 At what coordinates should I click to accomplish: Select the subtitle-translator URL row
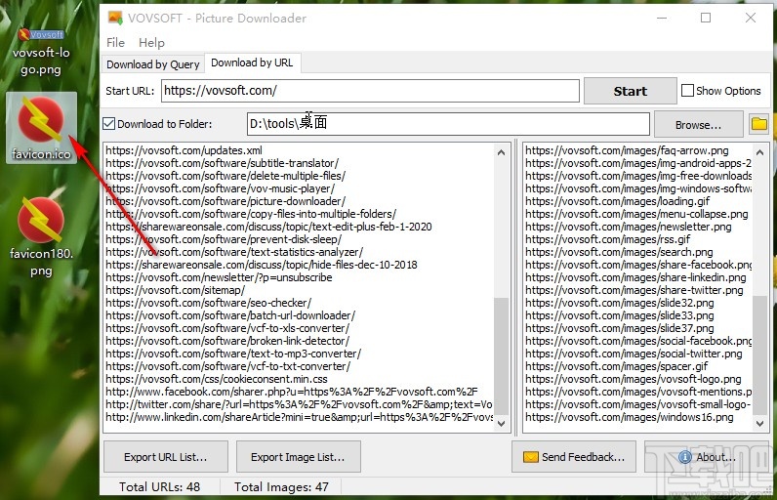299,163
